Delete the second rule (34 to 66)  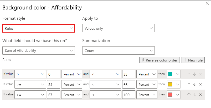pyautogui.click(x=200, y=84)
